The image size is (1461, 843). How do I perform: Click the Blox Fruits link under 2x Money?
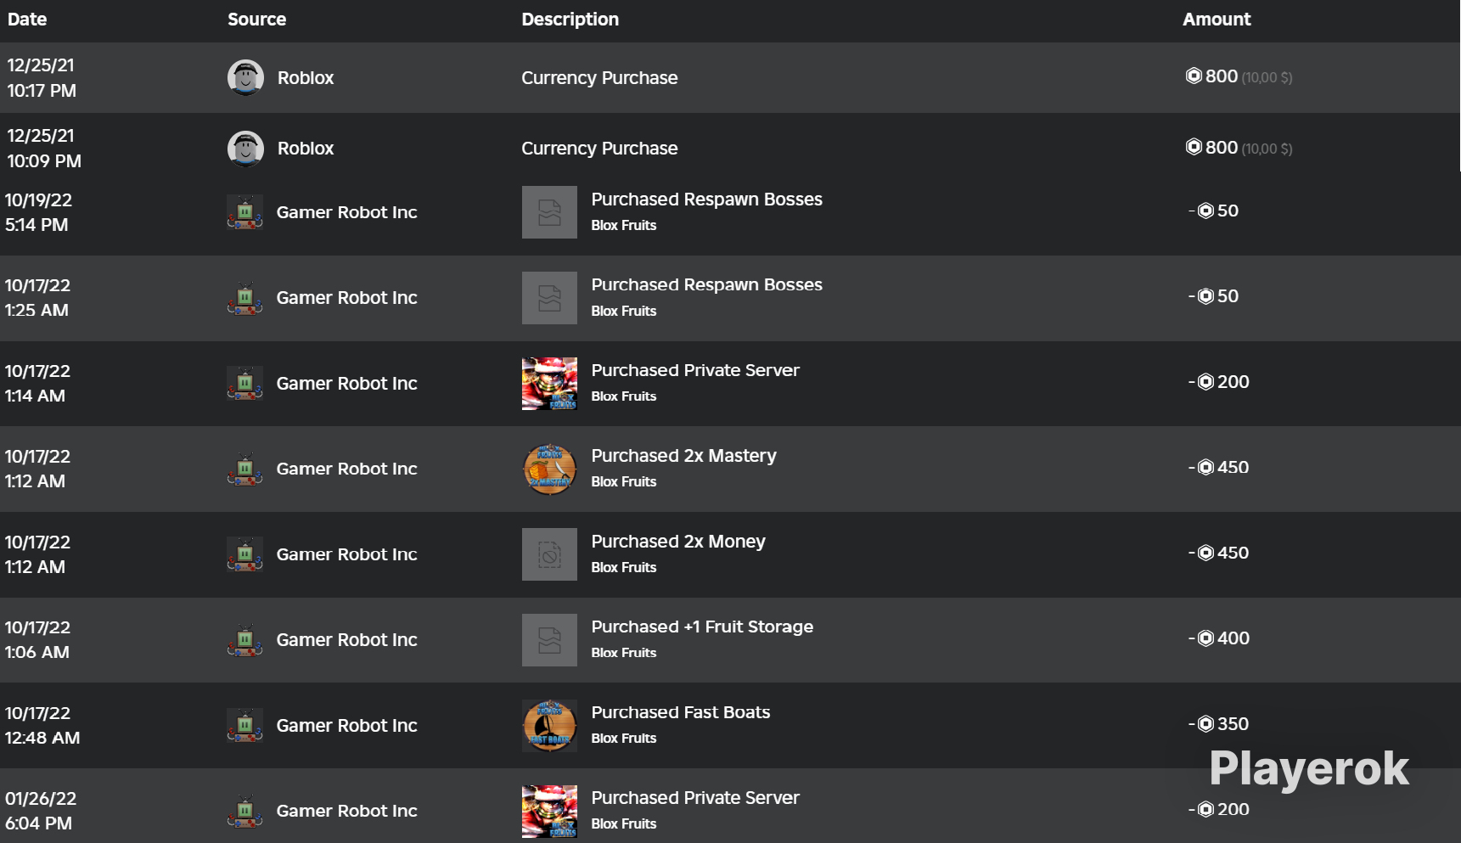pos(624,567)
